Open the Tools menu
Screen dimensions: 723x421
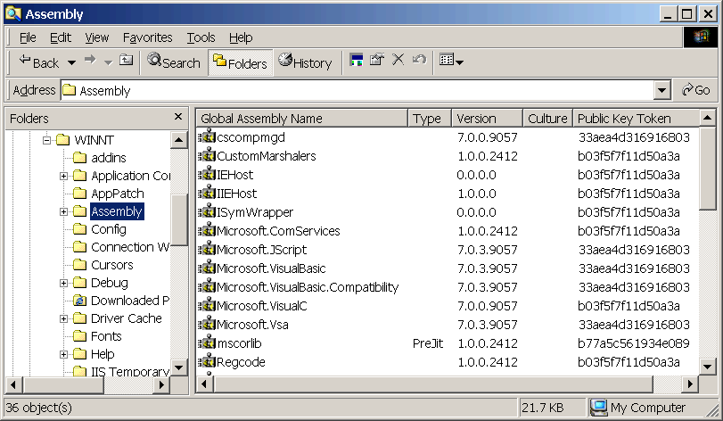coord(201,37)
